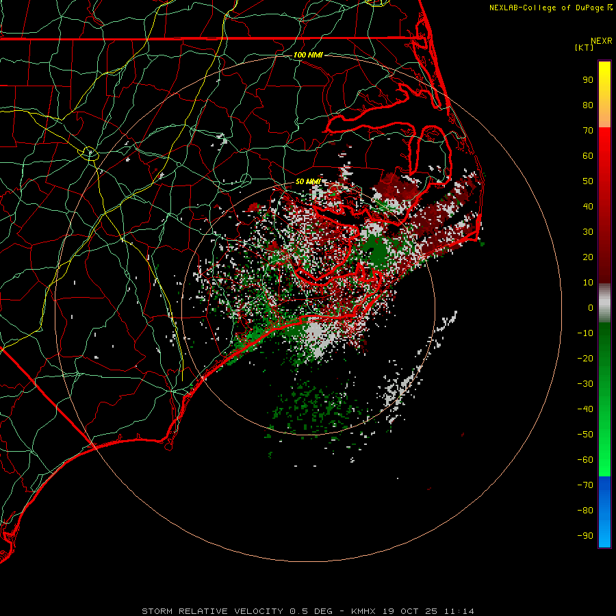Click the -20 knot scale label

pos(585,359)
